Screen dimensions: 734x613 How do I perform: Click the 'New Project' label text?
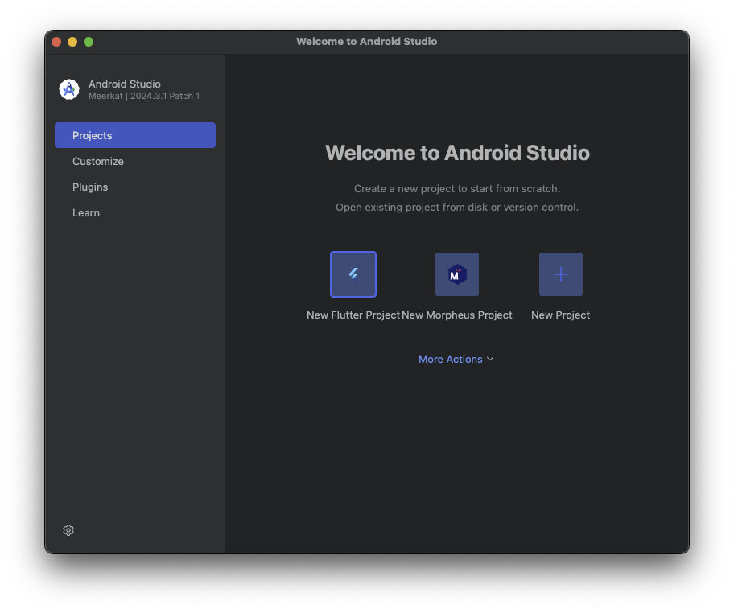click(x=560, y=315)
